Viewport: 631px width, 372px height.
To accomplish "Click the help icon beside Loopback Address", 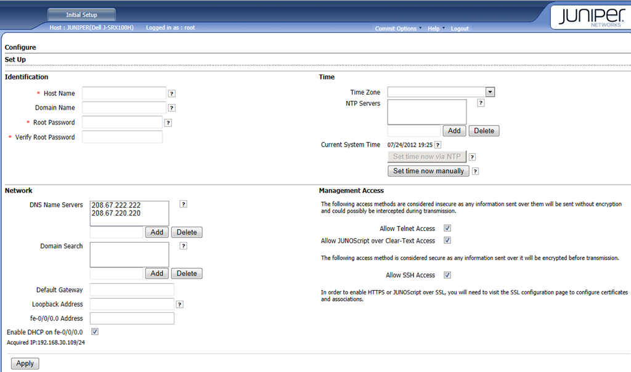I will pyautogui.click(x=179, y=304).
